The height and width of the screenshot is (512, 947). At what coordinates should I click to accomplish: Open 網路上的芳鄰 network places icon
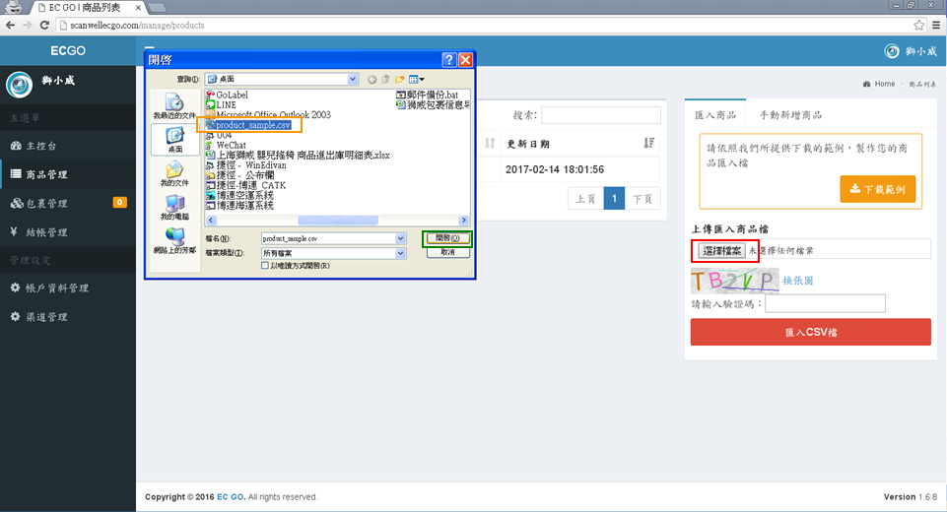[173, 239]
